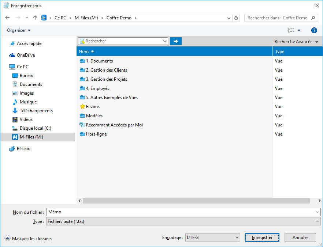Click the Enregistrer button
323x247 pixels.
tap(262, 237)
